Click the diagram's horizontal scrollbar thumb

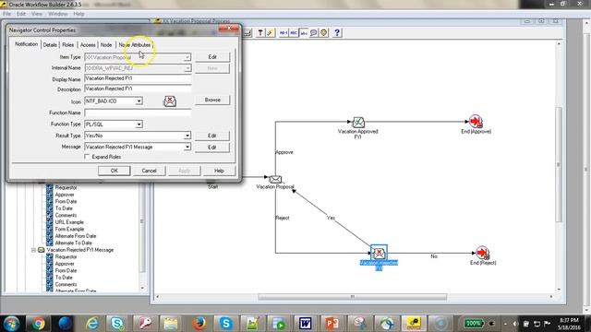coord(353,297)
